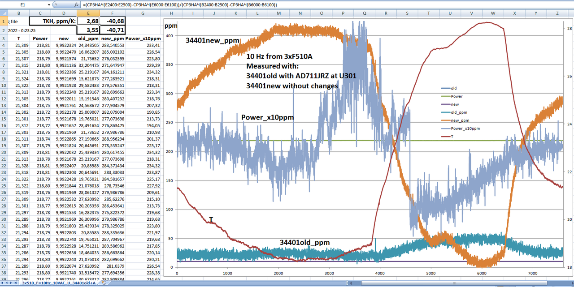Select column B header
The image size is (574, 287).
click(19, 13)
